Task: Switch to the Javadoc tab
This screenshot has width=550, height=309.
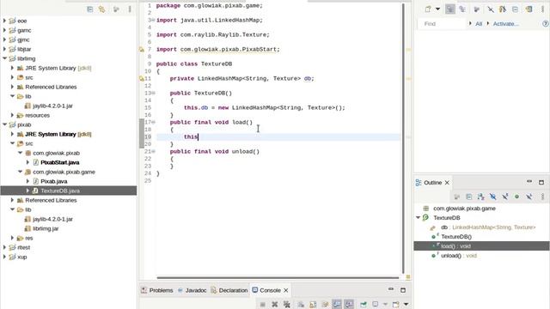Action: pyautogui.click(x=192, y=290)
